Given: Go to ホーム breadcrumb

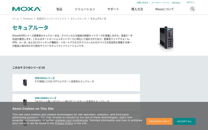Looking at the screenshot, I should coord(16,19).
